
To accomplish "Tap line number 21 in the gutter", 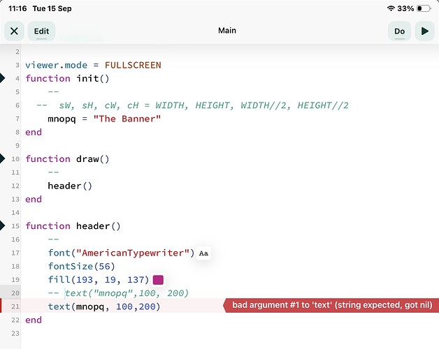I will (15, 306).
